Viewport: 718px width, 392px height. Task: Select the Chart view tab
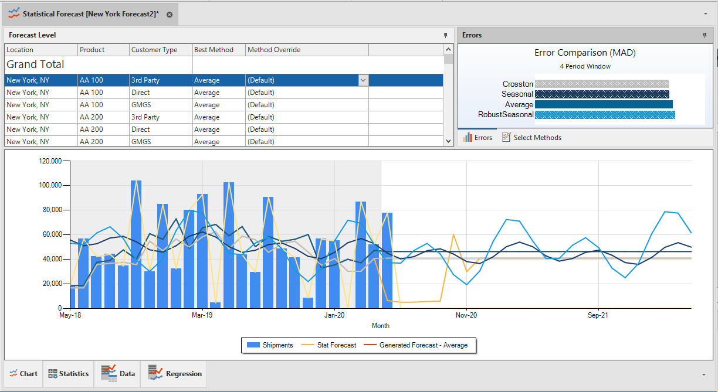tap(23, 374)
